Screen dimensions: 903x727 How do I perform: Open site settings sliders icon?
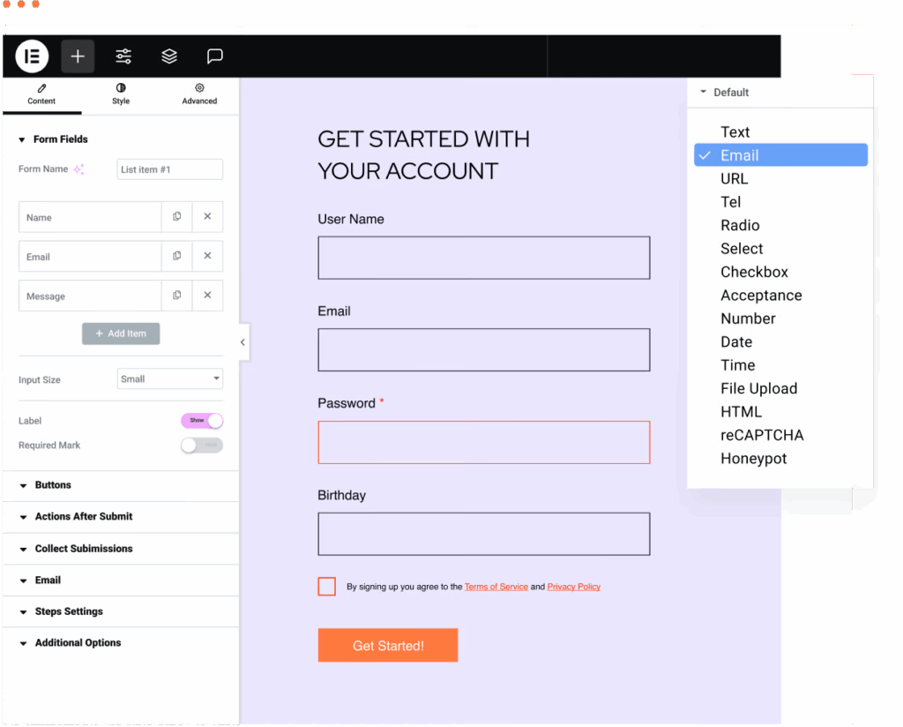(x=123, y=56)
